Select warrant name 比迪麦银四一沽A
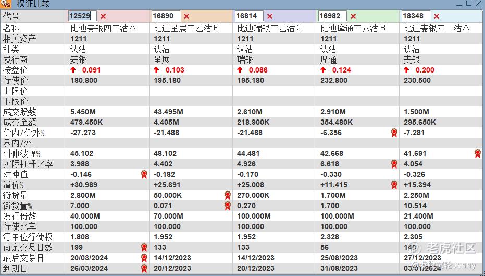Screen dimensions: 485x276 click(x=437, y=29)
